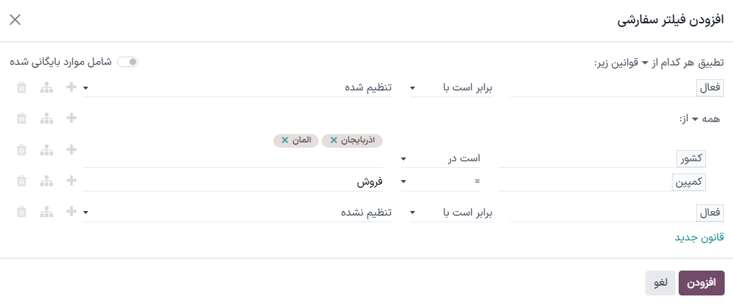Click plus icon on کمپین rule row
This screenshot has height=306, width=733.
click(72, 180)
